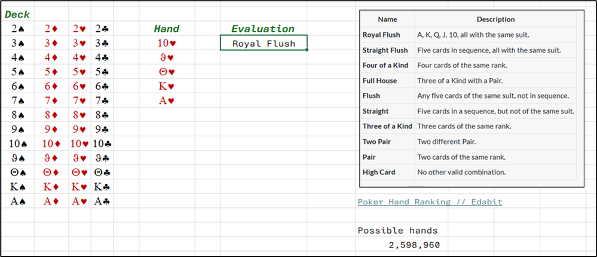Click the King of clubs deck cell
The width and height of the screenshot is (597, 257).
102,187
